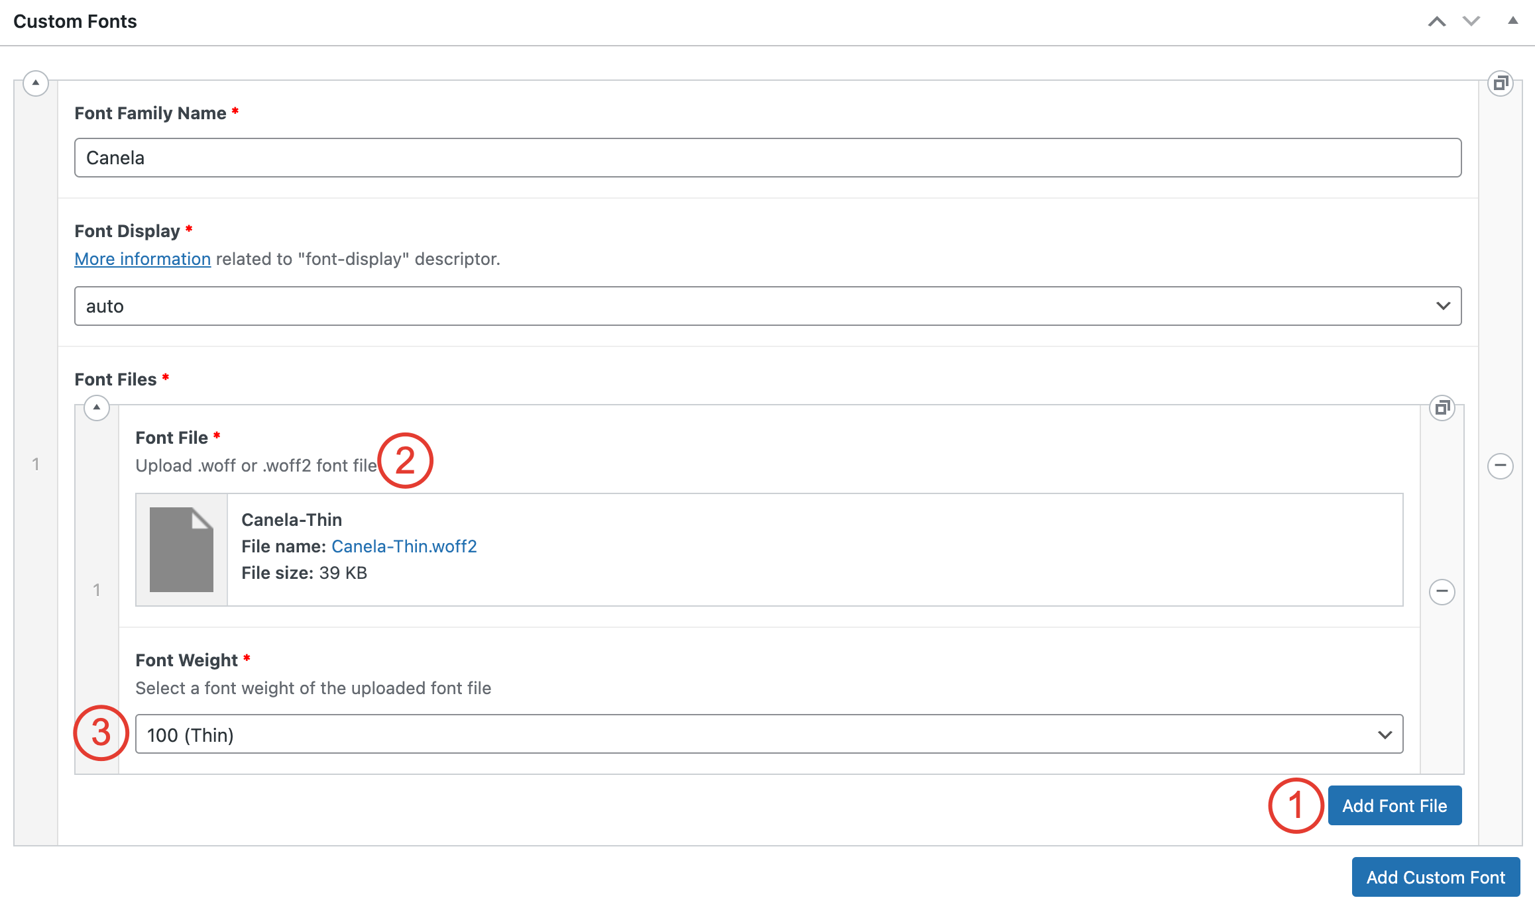
Task: Open the Font Weight dropdown
Action: (x=769, y=735)
